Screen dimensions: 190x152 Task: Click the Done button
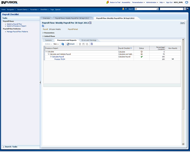(x=182, y=23)
